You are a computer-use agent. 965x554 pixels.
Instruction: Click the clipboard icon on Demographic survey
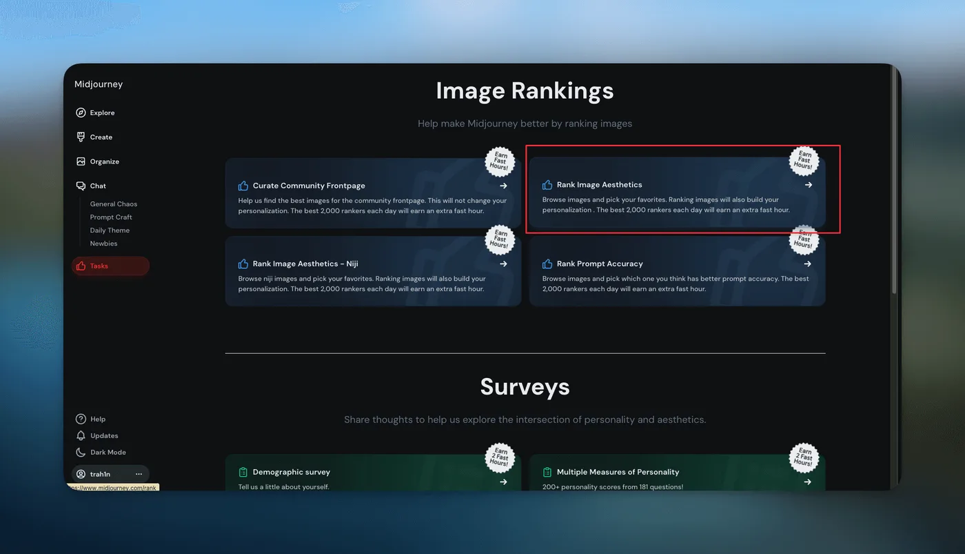click(243, 472)
